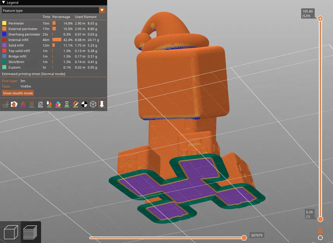The height and width of the screenshot is (243, 333).
Task: Switch to sliced layers preview icon
Action: tap(30, 233)
